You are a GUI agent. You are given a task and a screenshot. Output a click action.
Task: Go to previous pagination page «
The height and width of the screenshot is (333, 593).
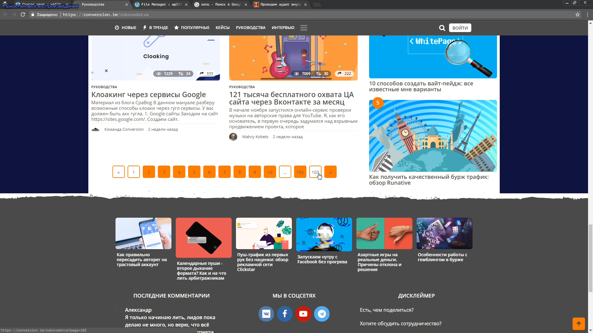119,172
